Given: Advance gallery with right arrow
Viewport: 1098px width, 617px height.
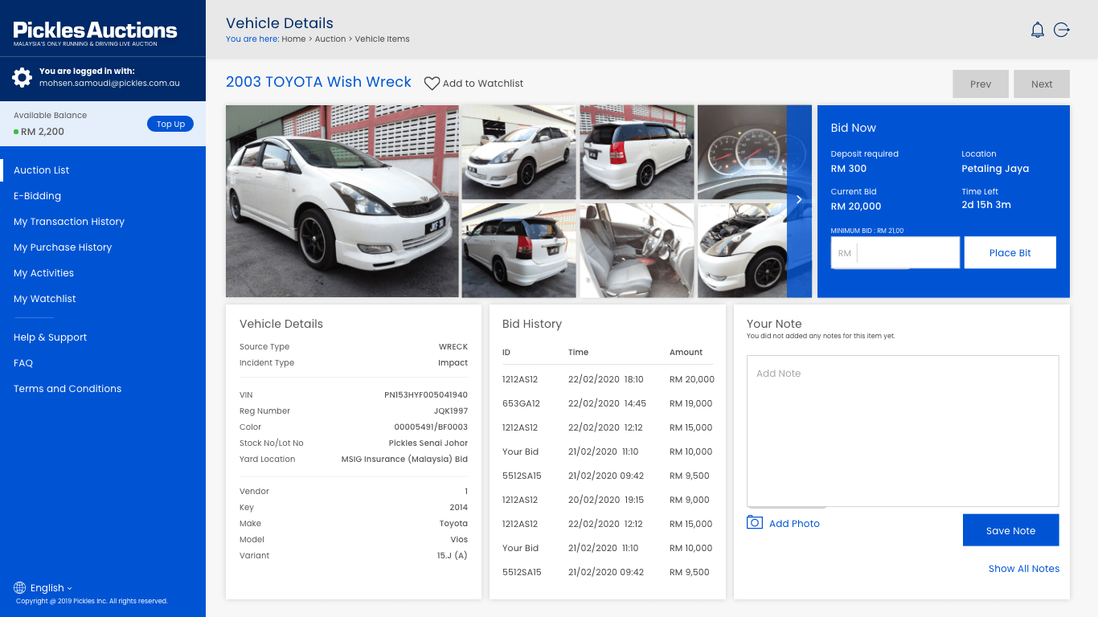Looking at the screenshot, I should [x=799, y=199].
